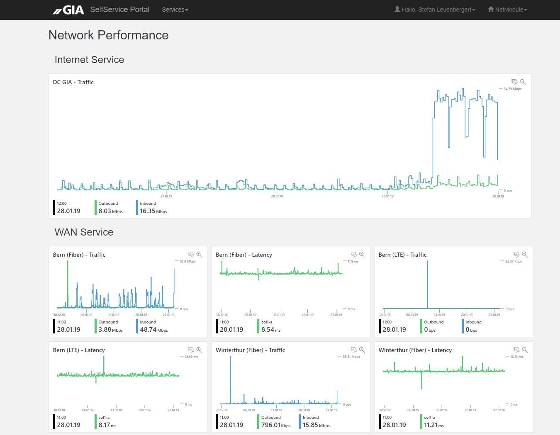Open chart details for DC GIA Traffic
The height and width of the screenshot is (435, 560).
tap(514, 82)
